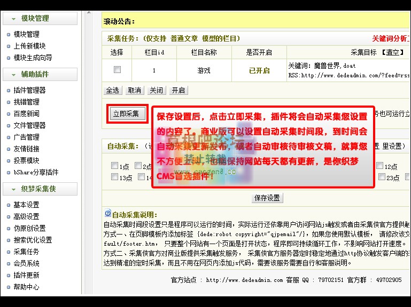Open 高级设置 under 织梦采集侠
The image size is (411, 307).
pyautogui.click(x=27, y=216)
